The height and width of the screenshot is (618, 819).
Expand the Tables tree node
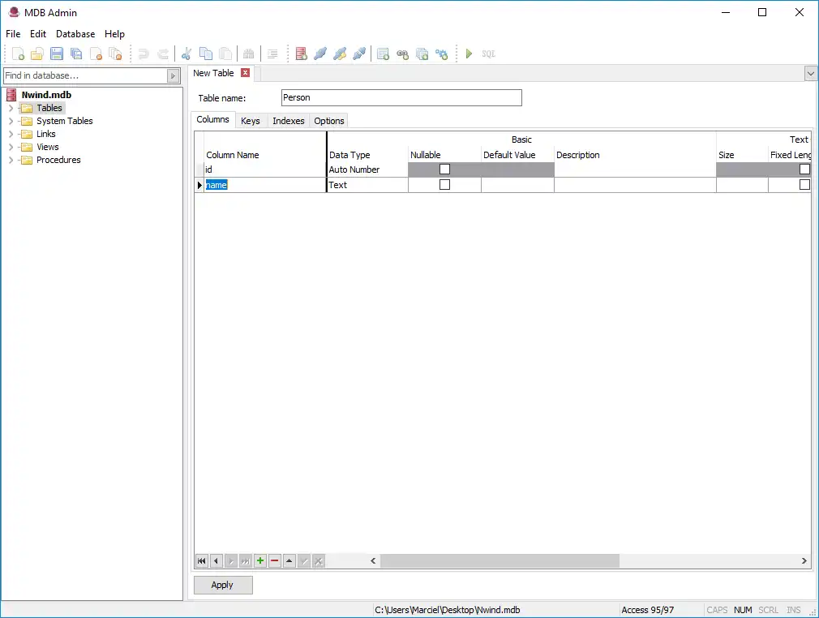pos(11,108)
